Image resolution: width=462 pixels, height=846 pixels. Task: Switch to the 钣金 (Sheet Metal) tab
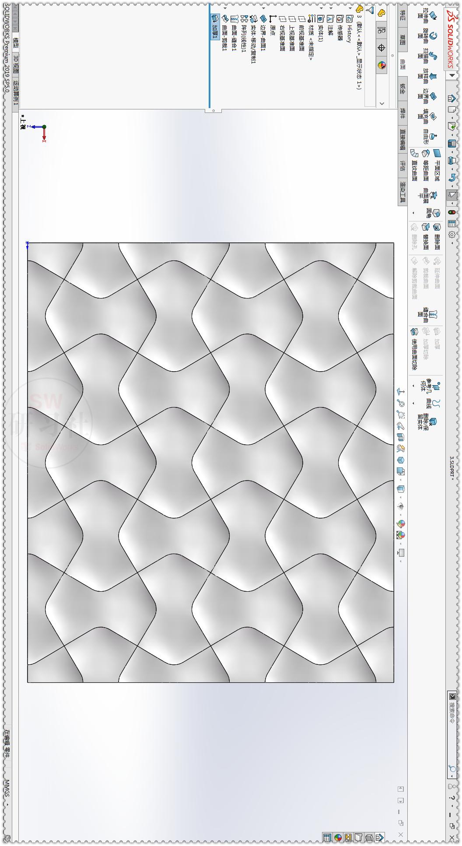click(402, 89)
